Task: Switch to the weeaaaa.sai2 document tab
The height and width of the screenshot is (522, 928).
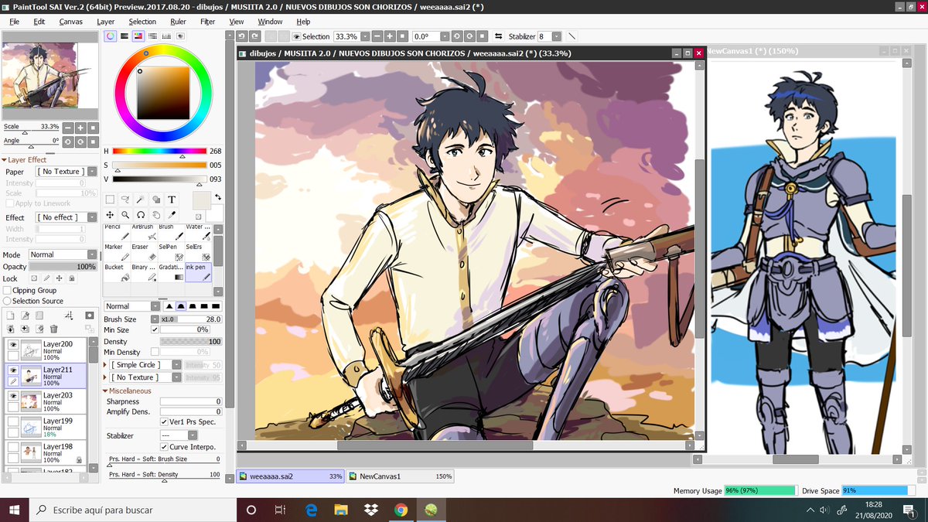Action: click(290, 476)
